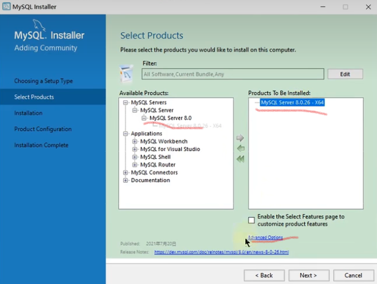Select the Applications label
Image resolution: width=377 pixels, height=284 pixels.
tap(147, 133)
